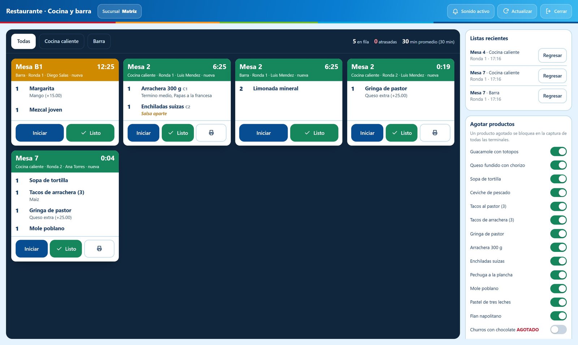
Task: Click Iniciar on Mesa 2 Ronda 2
Action: (367, 133)
